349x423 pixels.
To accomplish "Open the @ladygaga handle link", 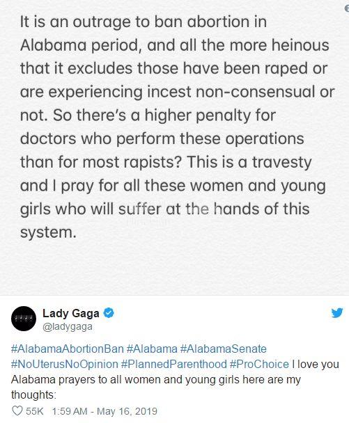I will (x=68, y=326).
